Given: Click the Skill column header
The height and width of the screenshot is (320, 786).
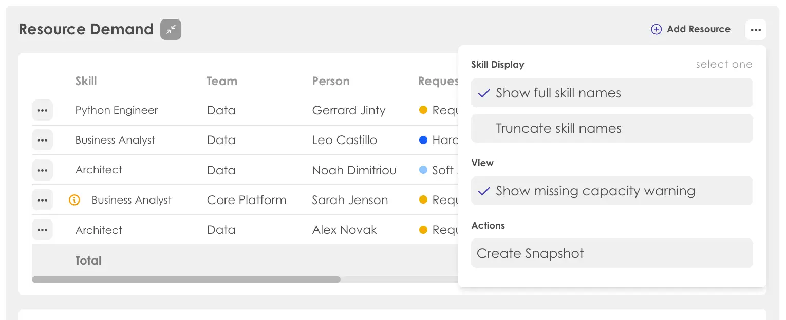Looking at the screenshot, I should click(86, 81).
